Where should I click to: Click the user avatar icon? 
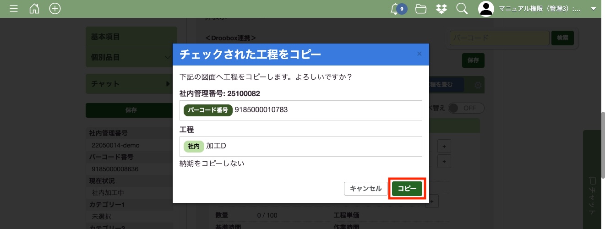tap(486, 9)
